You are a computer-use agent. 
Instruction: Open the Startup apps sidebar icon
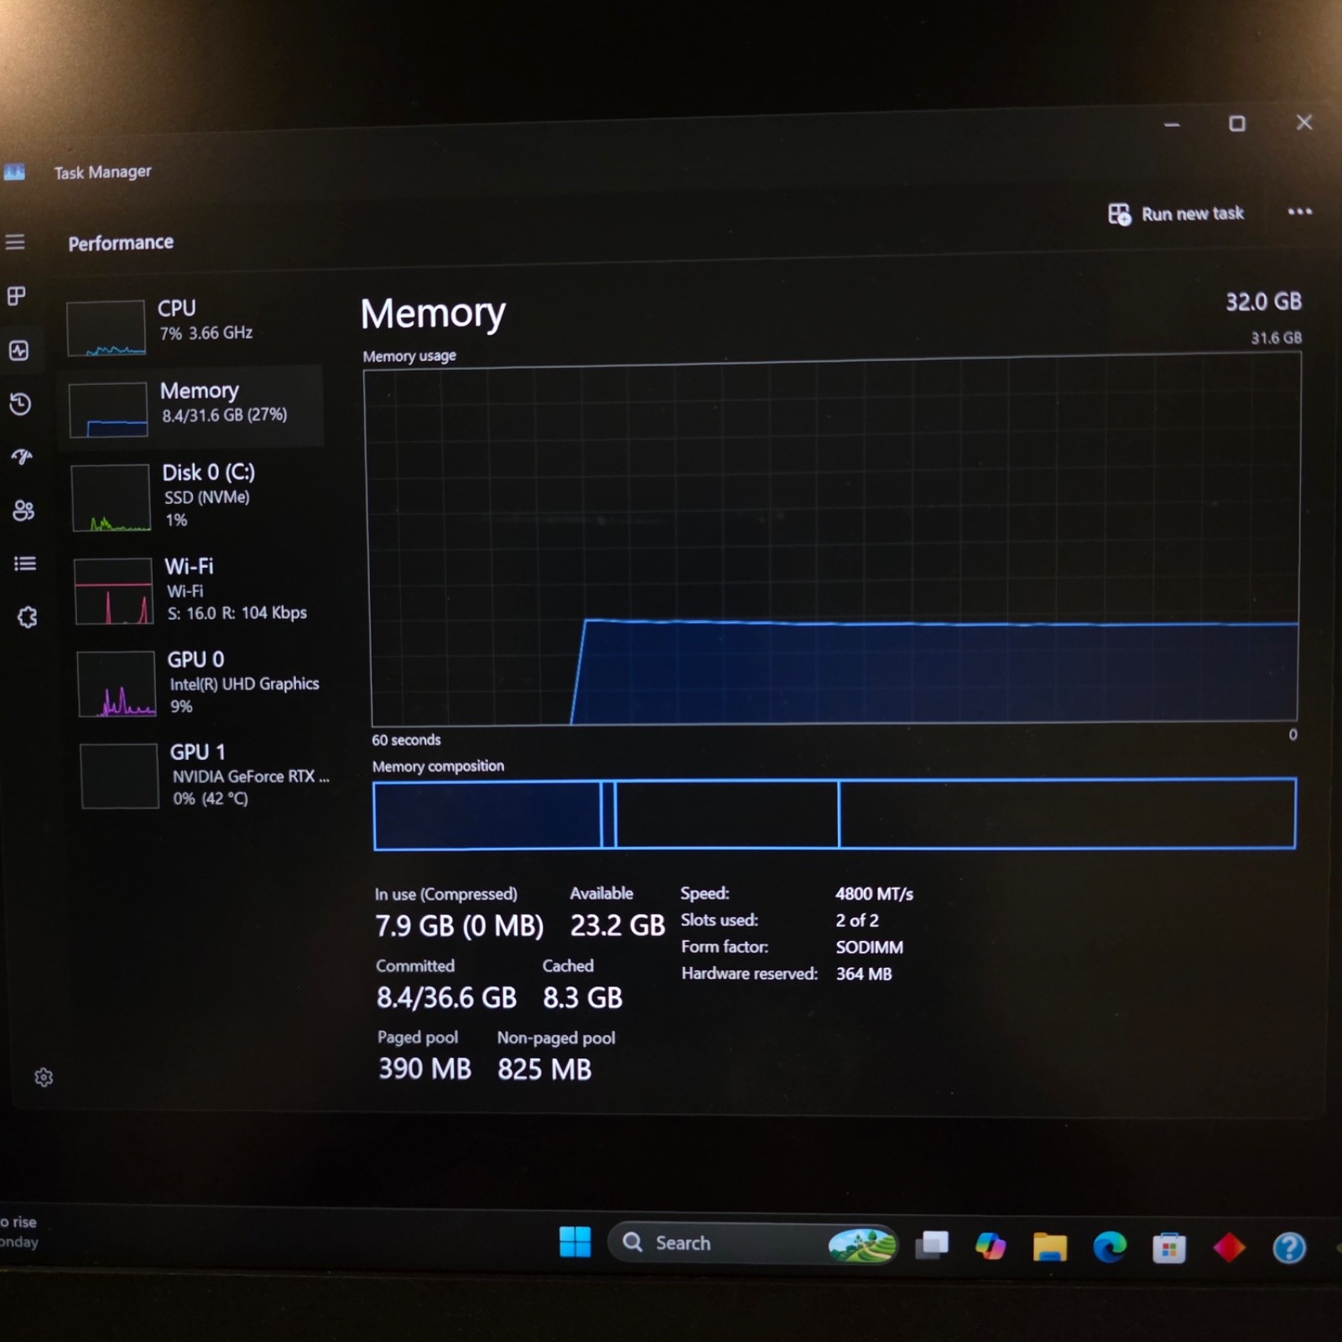22,457
